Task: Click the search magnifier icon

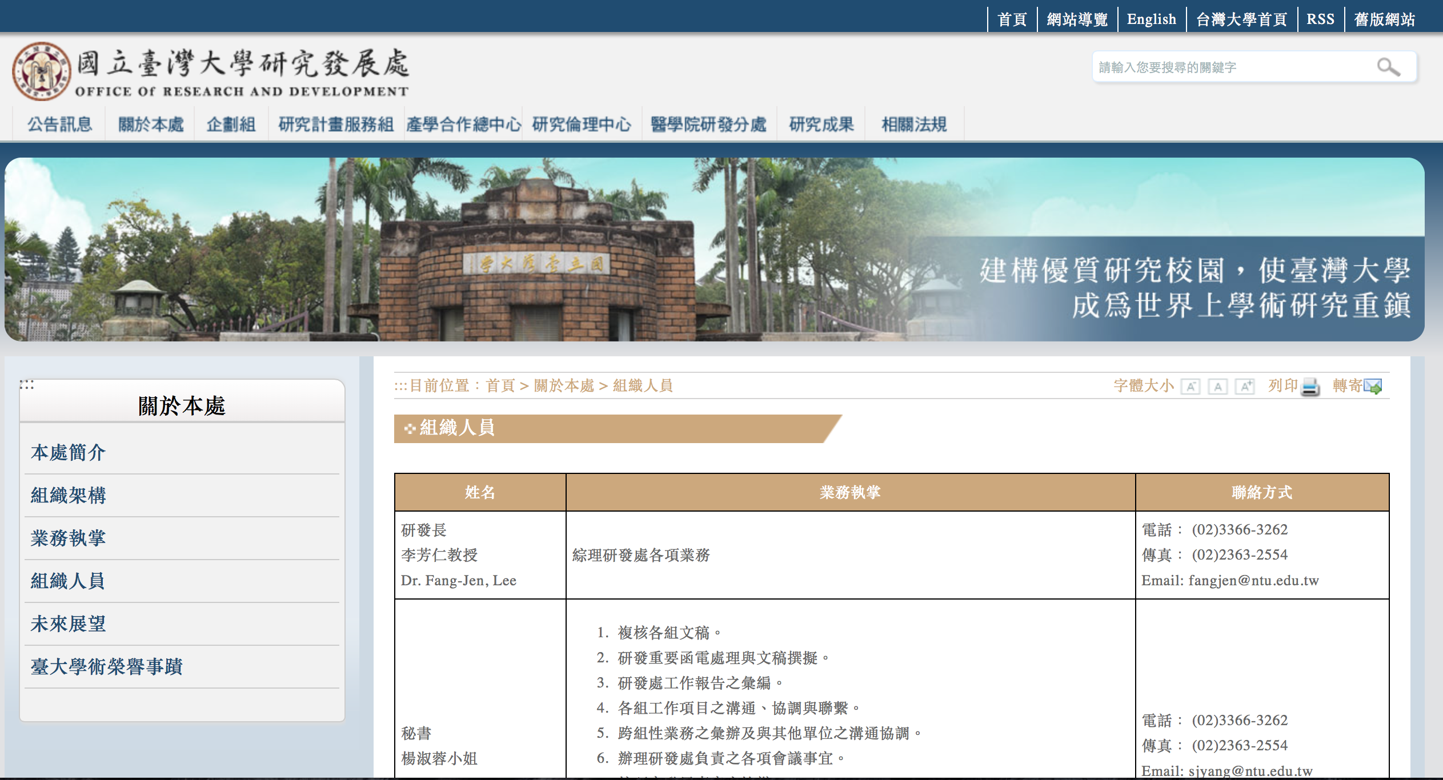Action: pyautogui.click(x=1388, y=67)
